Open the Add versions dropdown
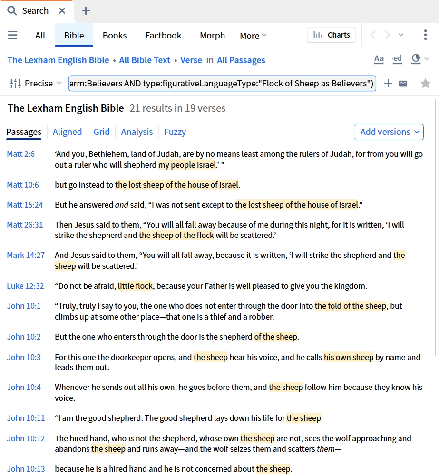 389,132
